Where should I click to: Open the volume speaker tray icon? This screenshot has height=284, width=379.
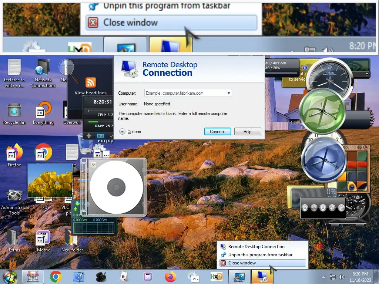(341, 277)
